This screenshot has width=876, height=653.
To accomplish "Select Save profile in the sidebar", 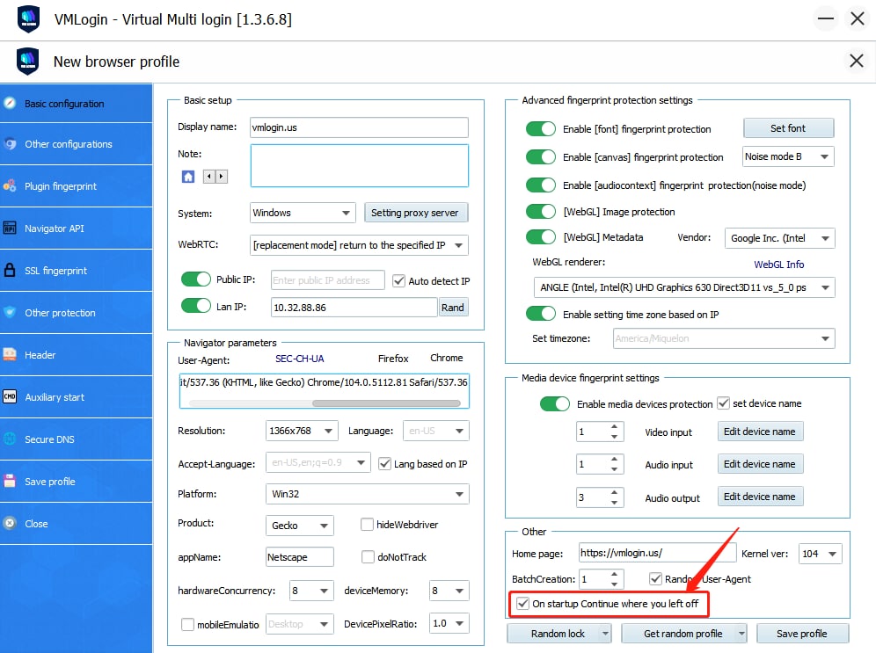I will [x=50, y=482].
